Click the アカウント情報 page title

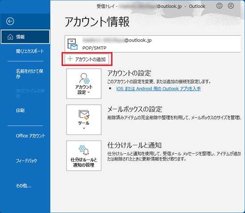pyautogui.click(x=97, y=22)
